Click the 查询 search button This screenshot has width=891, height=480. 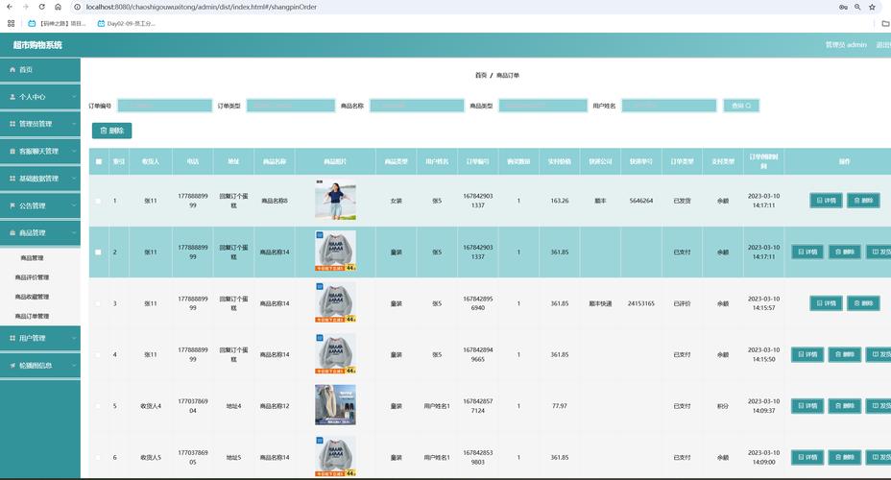pyautogui.click(x=741, y=106)
